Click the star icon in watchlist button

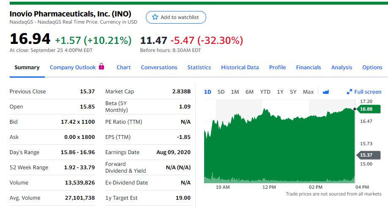tap(155, 17)
